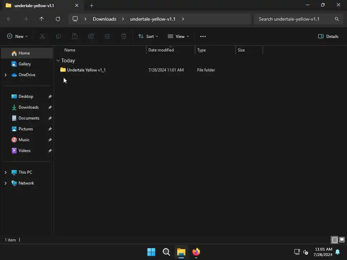
Task: Click the Cut scissors icon
Action: click(42, 36)
